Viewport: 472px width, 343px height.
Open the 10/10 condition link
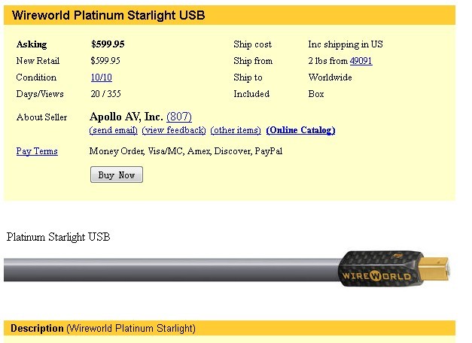tap(102, 77)
